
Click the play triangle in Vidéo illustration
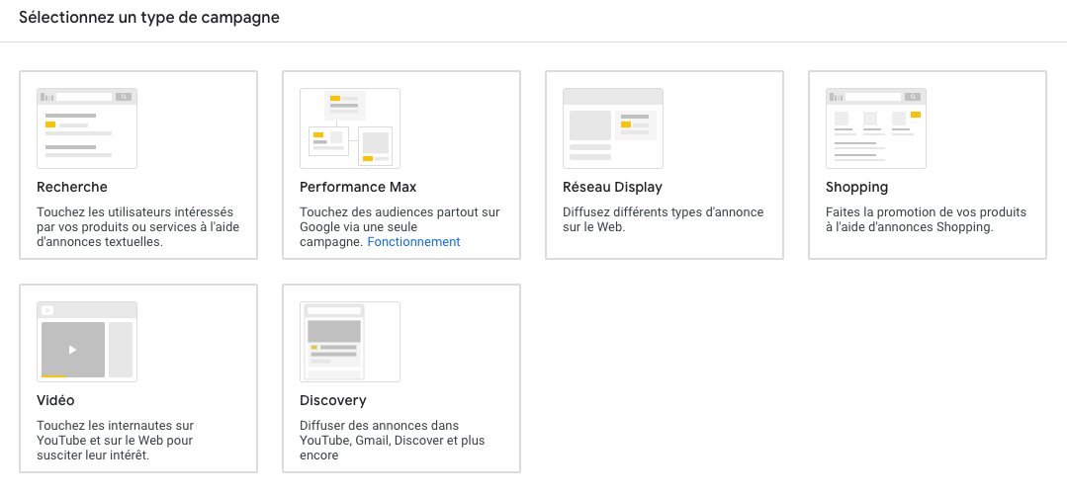(72, 350)
